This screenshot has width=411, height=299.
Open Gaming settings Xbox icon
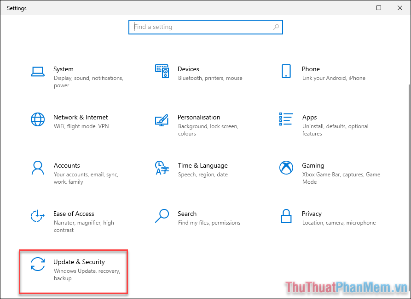pos(286,168)
